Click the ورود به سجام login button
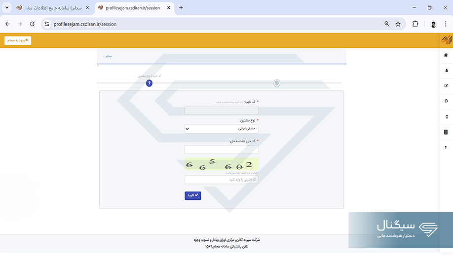The width and height of the screenshot is (453, 267). (18, 40)
